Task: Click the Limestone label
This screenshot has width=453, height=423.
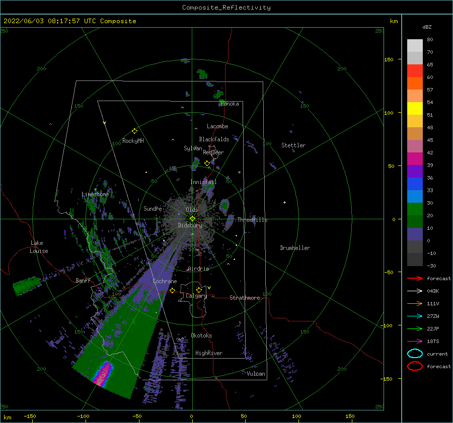Action: click(x=95, y=194)
